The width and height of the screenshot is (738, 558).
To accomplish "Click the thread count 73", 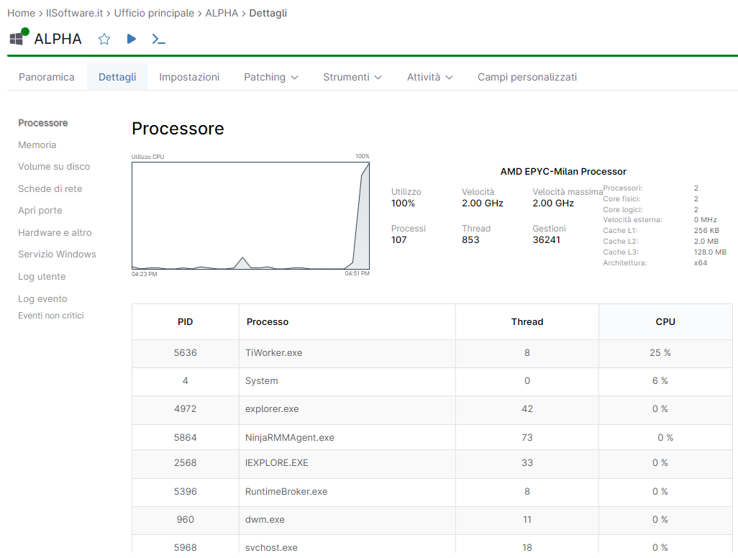I will click(527, 437).
